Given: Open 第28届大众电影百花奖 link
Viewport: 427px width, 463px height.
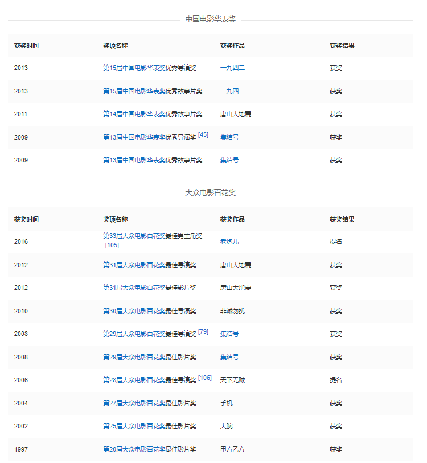Looking at the screenshot, I should (x=134, y=380).
